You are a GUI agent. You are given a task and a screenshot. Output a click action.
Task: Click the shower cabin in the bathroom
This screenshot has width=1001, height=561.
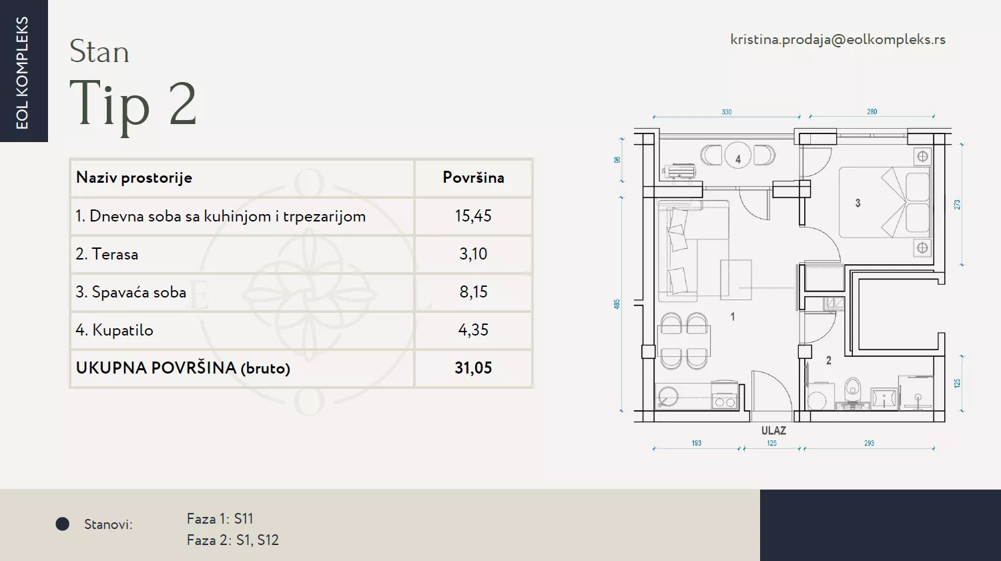click(917, 393)
